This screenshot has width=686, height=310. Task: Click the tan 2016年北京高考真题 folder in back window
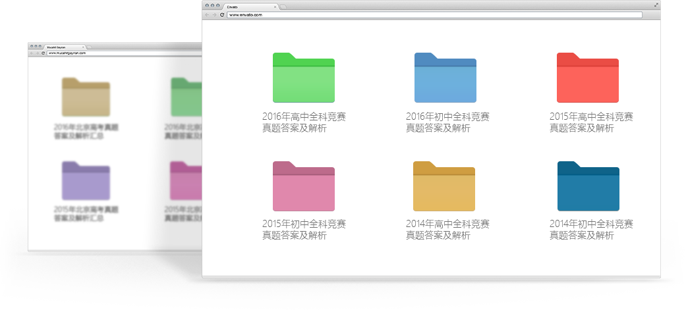pos(86,97)
